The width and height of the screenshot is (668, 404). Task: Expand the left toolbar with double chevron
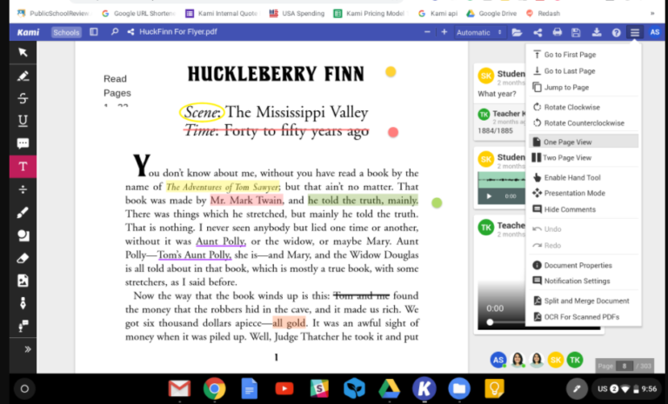coord(28,349)
